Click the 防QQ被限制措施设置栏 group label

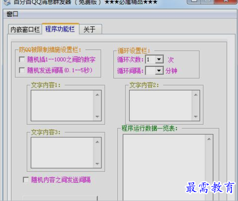pos(50,50)
